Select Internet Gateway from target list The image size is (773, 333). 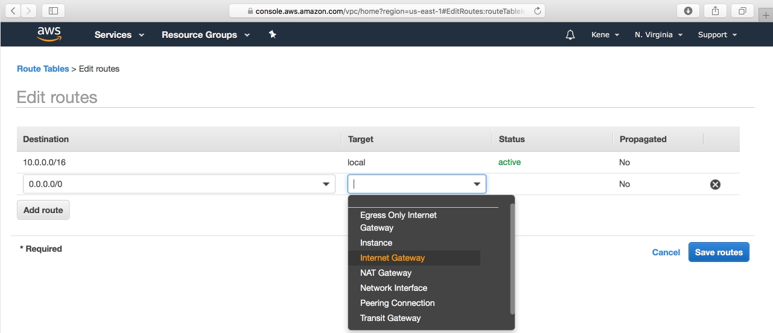coord(392,258)
